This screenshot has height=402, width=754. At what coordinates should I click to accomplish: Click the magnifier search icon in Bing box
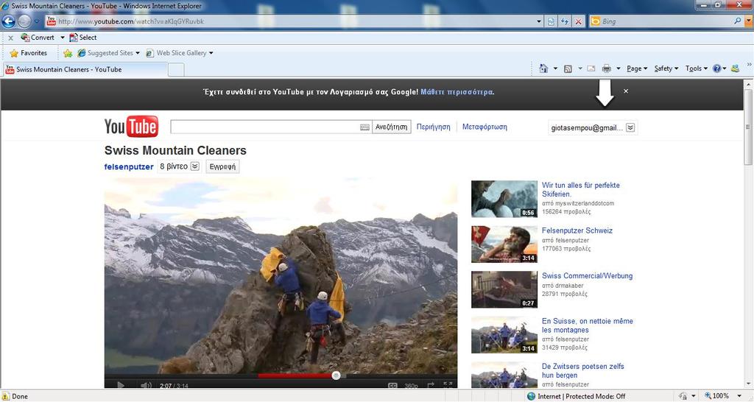[737, 21]
